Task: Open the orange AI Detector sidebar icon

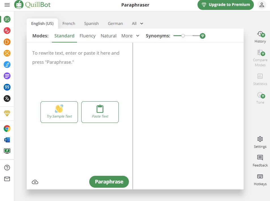Action: tap(7, 53)
